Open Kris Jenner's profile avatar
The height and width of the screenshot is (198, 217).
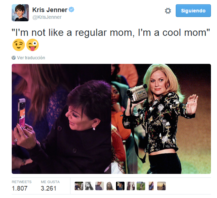click(20, 13)
